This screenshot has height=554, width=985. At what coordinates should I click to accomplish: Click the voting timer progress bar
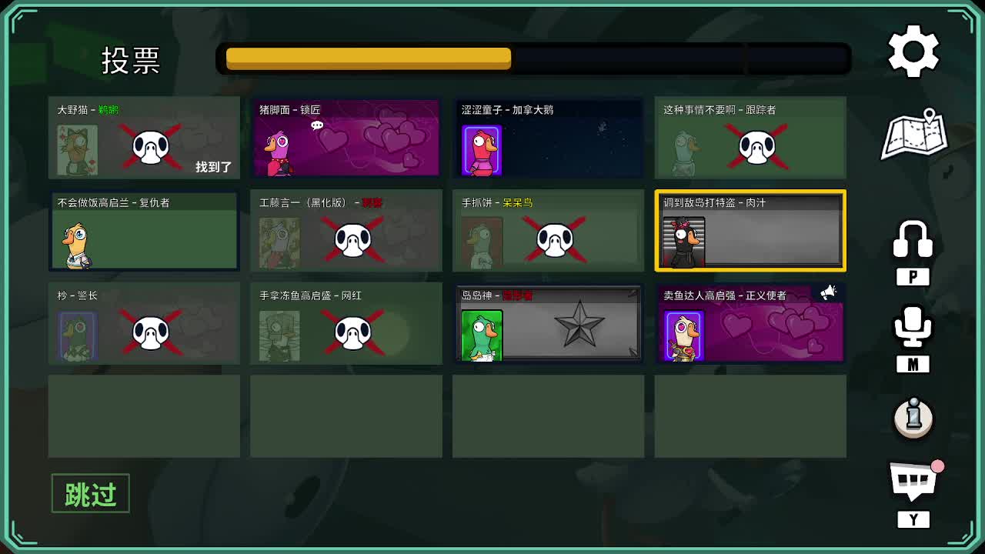pos(533,58)
